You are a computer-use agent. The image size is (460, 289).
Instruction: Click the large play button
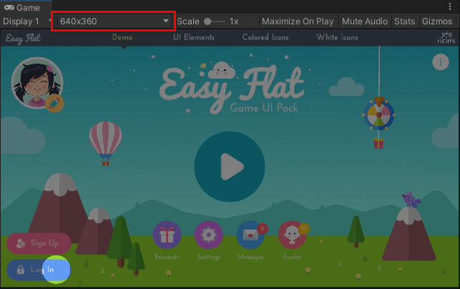(x=230, y=167)
